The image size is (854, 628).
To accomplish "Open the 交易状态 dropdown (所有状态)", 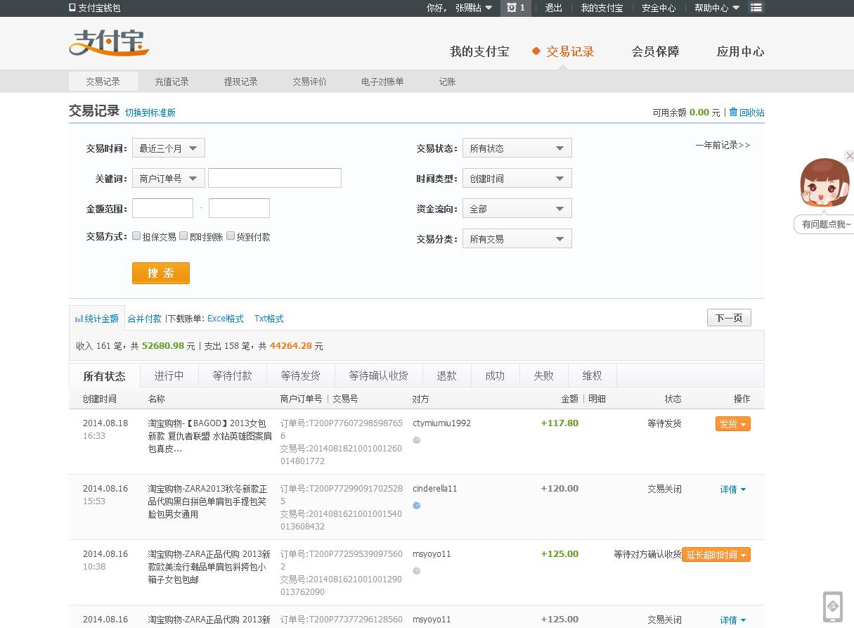I will pyautogui.click(x=517, y=148).
